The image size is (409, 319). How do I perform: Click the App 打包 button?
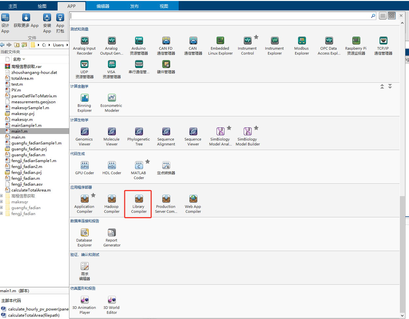coord(60,23)
